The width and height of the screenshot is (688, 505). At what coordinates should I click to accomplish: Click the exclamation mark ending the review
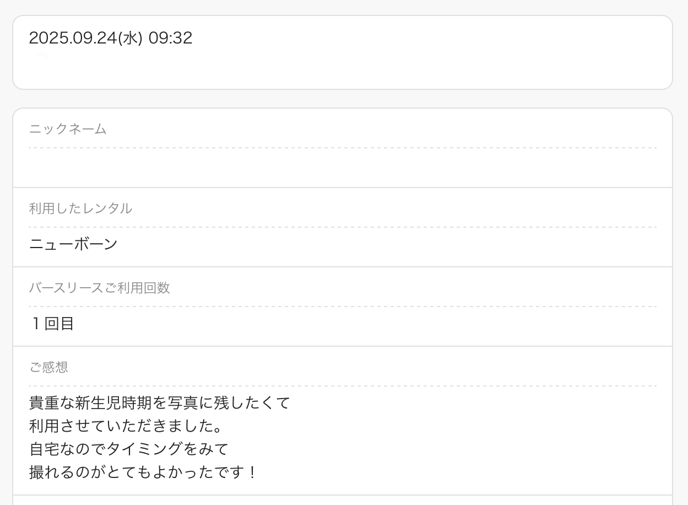[252, 472]
